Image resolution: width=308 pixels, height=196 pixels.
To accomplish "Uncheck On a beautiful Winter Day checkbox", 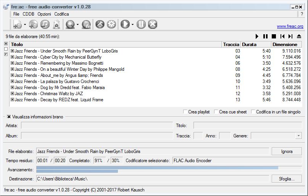I will click(12, 69).
